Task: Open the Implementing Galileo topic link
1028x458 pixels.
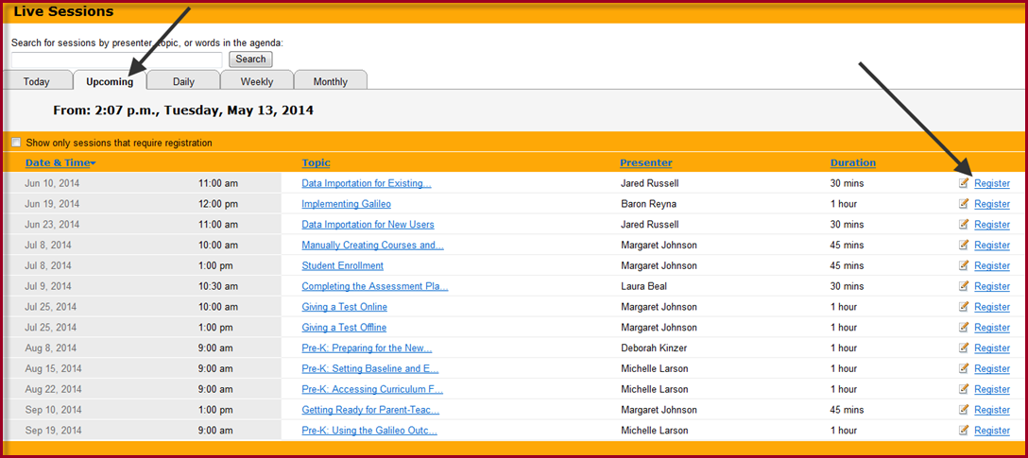Action: coord(346,204)
